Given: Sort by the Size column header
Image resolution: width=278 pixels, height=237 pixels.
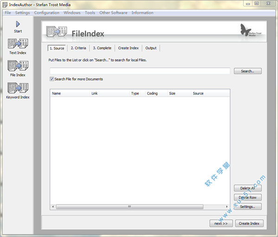Looking at the screenshot, I should (x=179, y=93).
